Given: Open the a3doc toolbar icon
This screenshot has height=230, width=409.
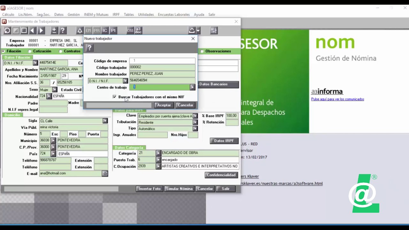Looking at the screenshot, I should tap(138, 31).
